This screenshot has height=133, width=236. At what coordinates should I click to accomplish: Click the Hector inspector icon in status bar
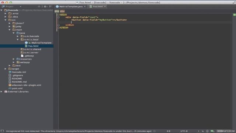207,131
